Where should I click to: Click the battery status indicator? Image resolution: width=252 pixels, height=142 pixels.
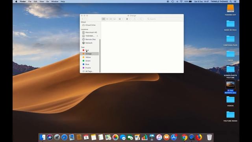click(x=188, y=2)
